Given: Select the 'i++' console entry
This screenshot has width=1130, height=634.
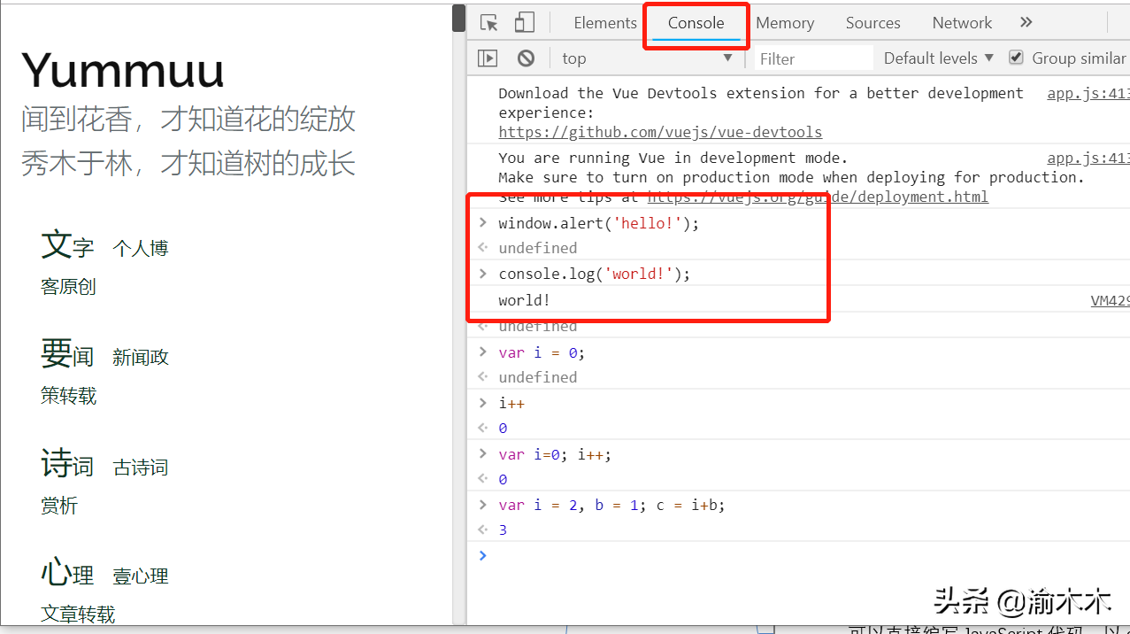Looking at the screenshot, I should coord(511,403).
